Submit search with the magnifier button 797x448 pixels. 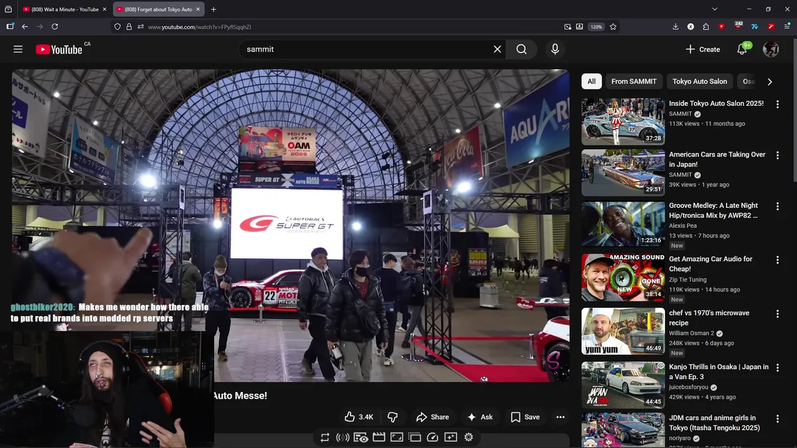[x=522, y=49]
